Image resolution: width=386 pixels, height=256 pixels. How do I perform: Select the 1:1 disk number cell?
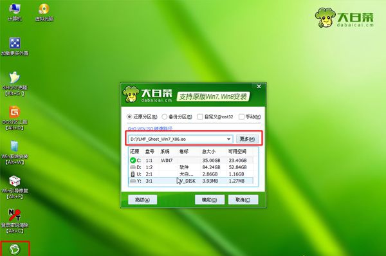pyautogui.click(x=149, y=161)
